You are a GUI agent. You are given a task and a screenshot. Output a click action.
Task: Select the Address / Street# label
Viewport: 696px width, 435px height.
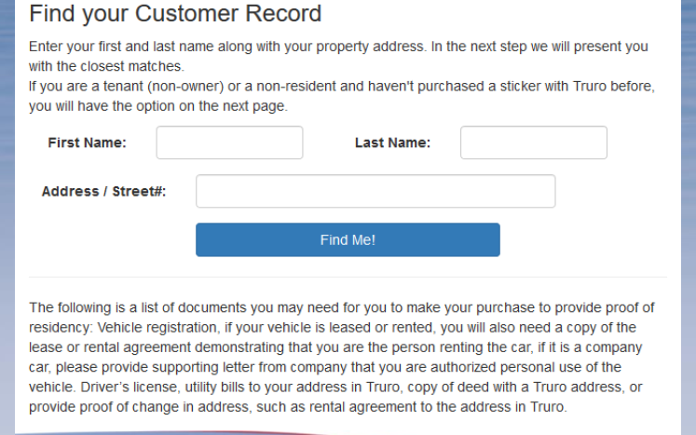[x=103, y=192]
